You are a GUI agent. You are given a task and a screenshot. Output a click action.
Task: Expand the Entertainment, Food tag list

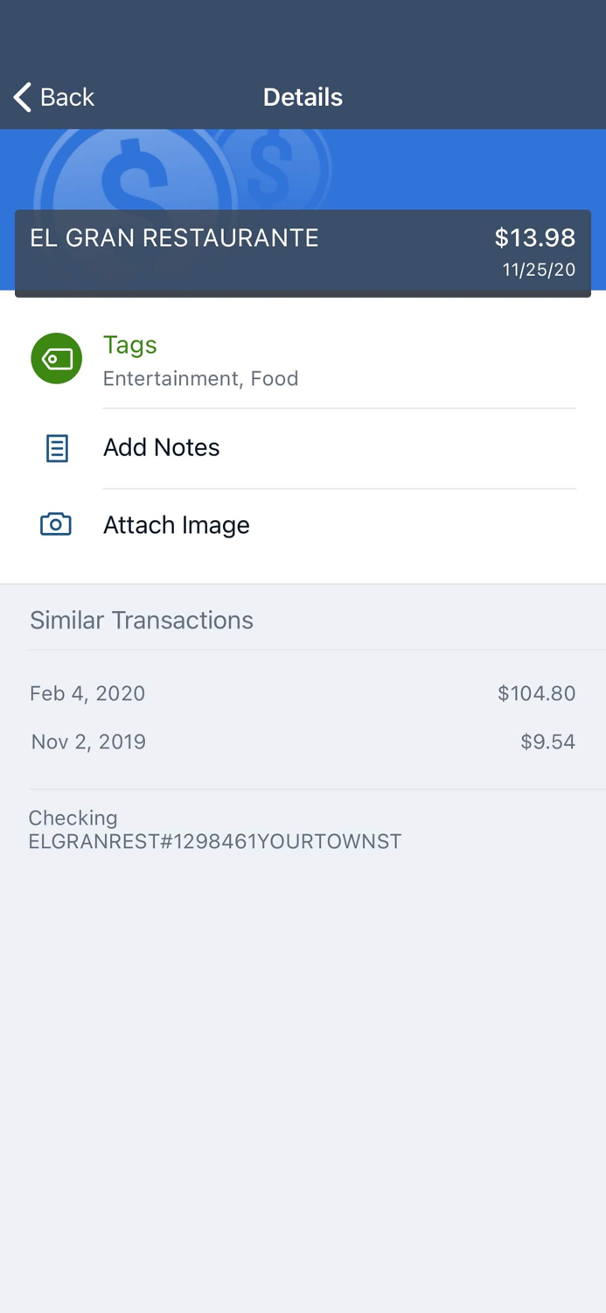(201, 378)
